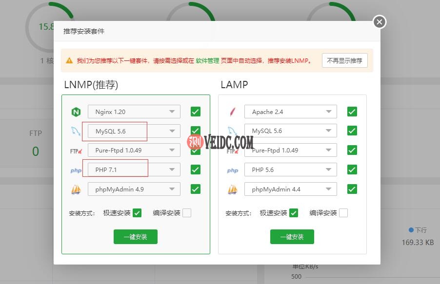Click the Nginx logo icon in LNMP column
The height and width of the screenshot is (284, 440).
pyautogui.click(x=76, y=111)
